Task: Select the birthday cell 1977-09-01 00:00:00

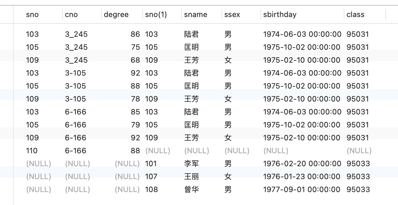Action: [302, 190]
